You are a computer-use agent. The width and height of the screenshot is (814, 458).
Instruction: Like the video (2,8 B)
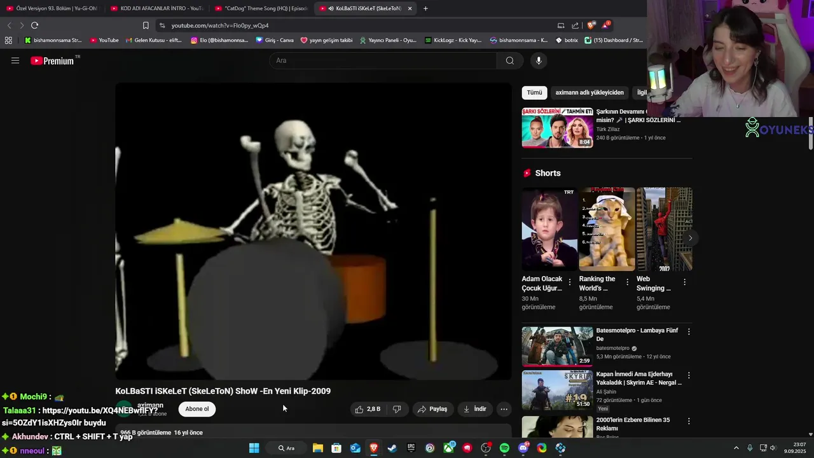[x=368, y=409]
